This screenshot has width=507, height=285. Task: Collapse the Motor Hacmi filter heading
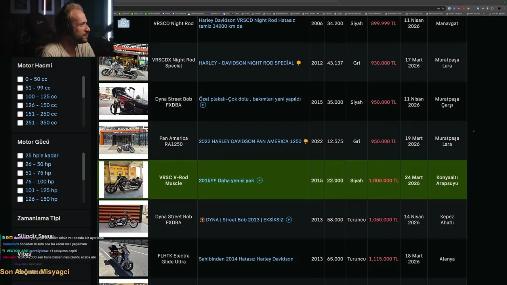click(x=34, y=65)
